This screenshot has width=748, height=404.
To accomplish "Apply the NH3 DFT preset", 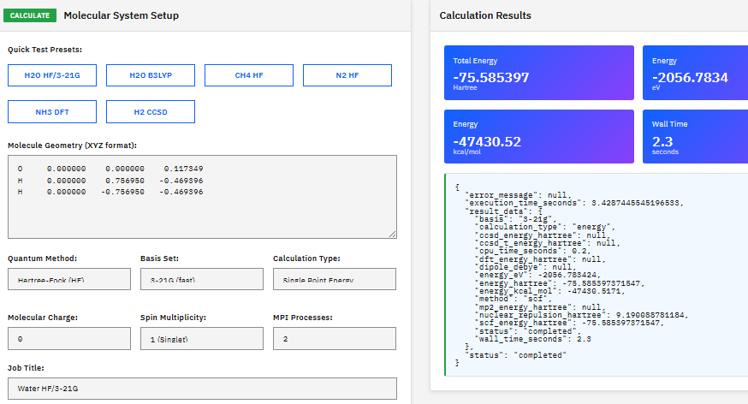I will [52, 112].
